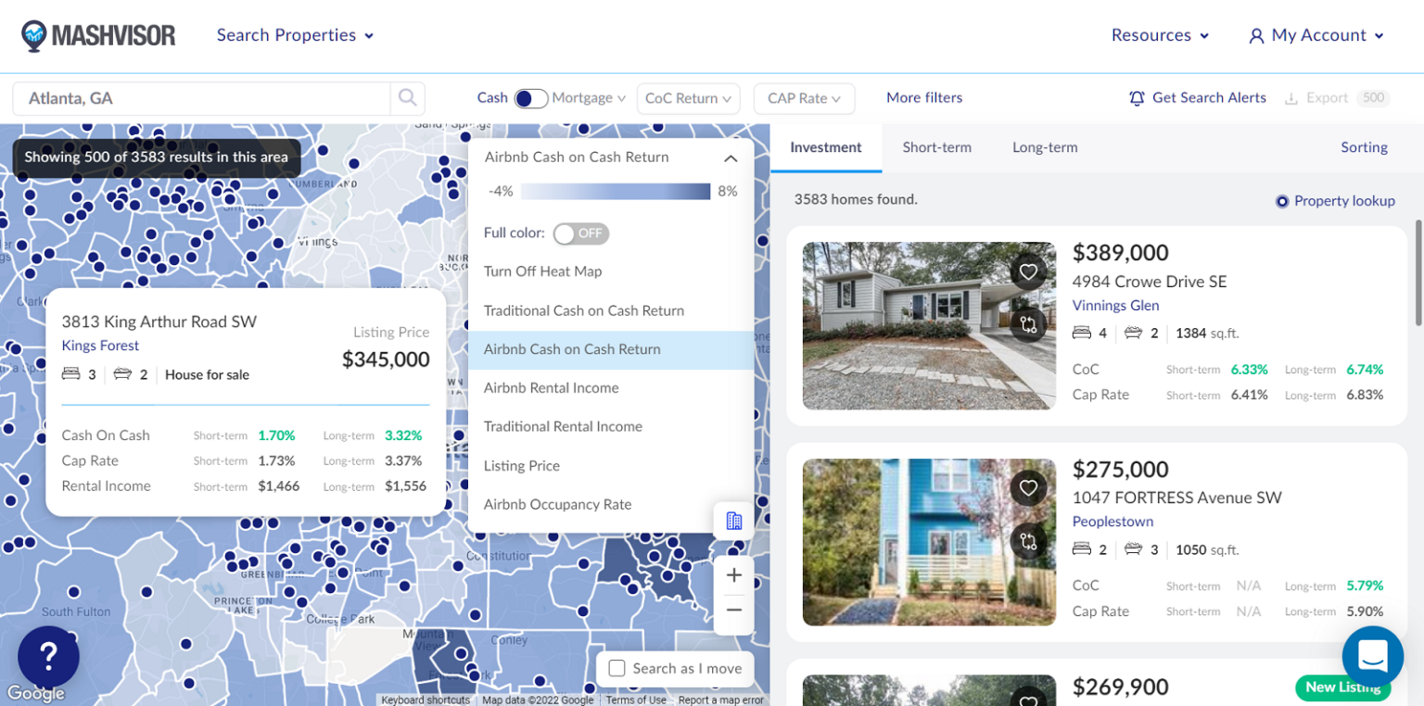The width and height of the screenshot is (1424, 706).
Task: Favorite the 4984 Crowe Drive SE listing
Action: (1028, 271)
